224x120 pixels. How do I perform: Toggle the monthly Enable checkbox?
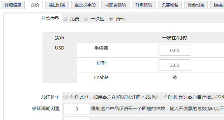pyautogui.click(x=175, y=77)
